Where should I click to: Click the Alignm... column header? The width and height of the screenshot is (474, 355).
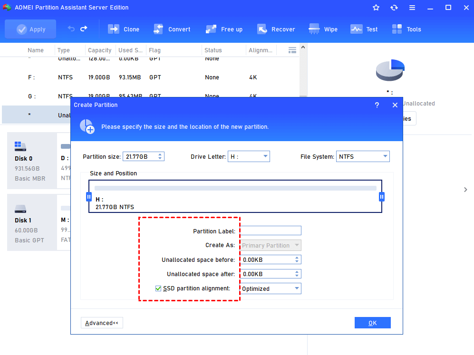pyautogui.click(x=260, y=50)
